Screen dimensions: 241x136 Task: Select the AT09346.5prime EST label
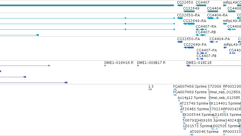click(x=204, y=132)
